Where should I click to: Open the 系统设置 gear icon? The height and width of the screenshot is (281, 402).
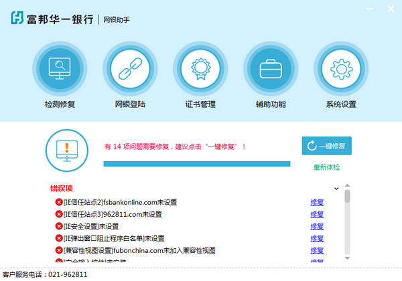(341, 69)
